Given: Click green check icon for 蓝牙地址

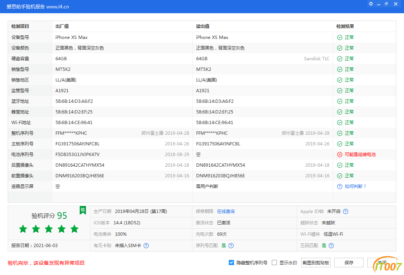Looking at the screenshot, I should point(340,101).
